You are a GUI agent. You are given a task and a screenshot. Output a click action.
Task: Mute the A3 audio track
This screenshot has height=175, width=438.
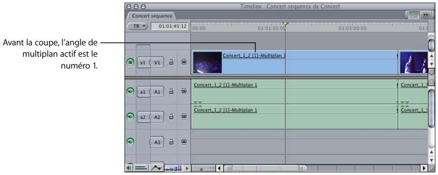pyautogui.click(x=130, y=142)
